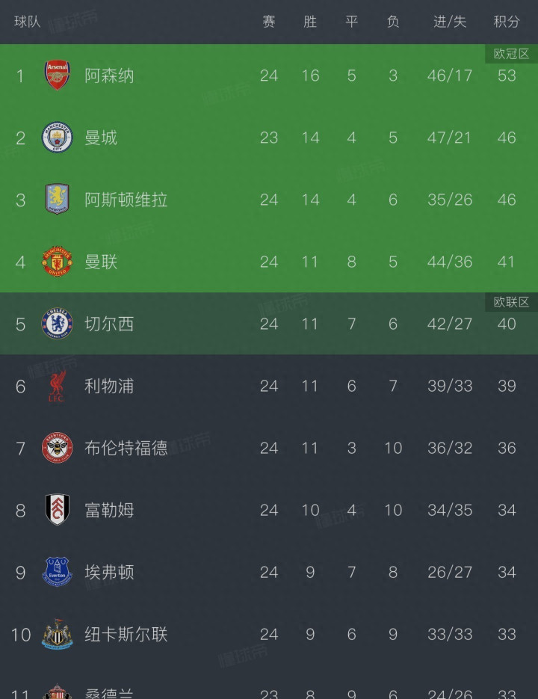
Task: Click the Manchester City crest
Action: 58,138
